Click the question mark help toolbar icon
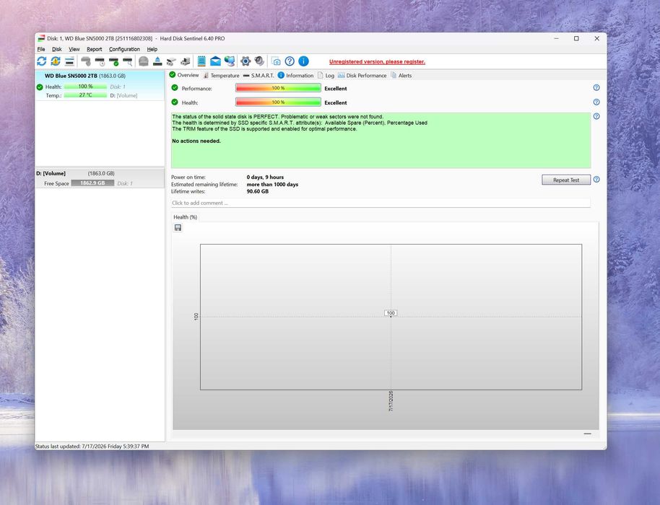The width and height of the screenshot is (660, 505). [290, 61]
